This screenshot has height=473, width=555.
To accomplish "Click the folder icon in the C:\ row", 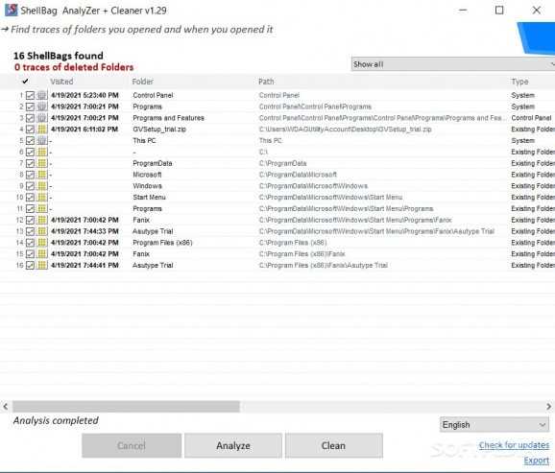I will coord(42,152).
